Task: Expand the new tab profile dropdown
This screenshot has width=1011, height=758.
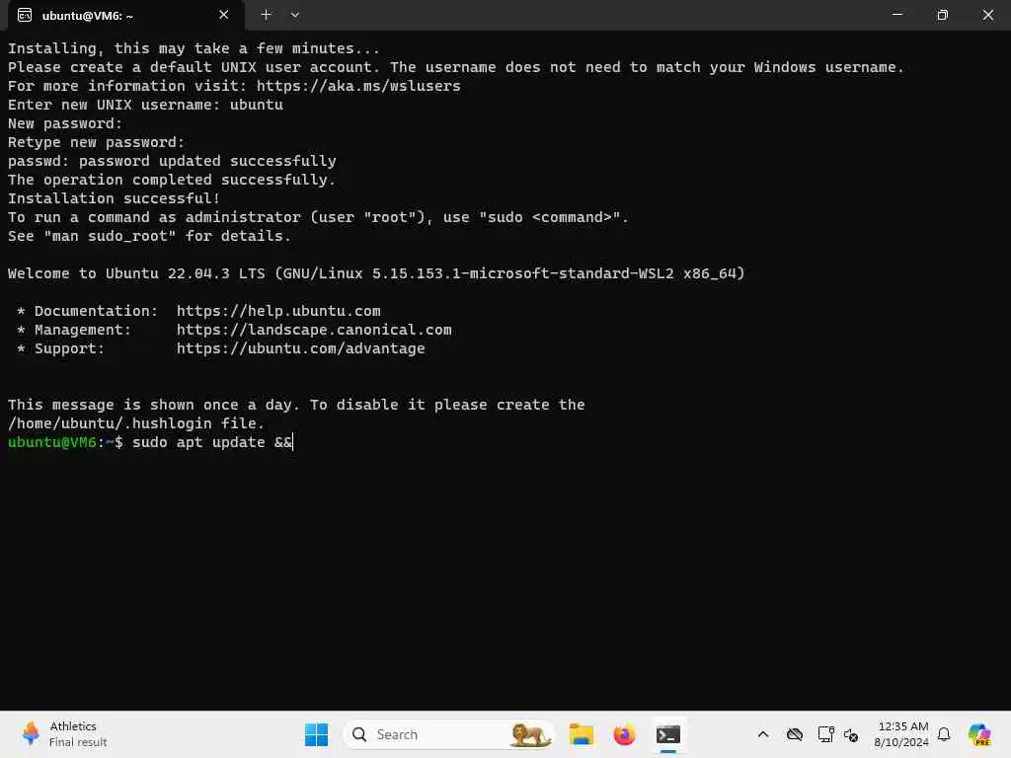Action: [294, 14]
